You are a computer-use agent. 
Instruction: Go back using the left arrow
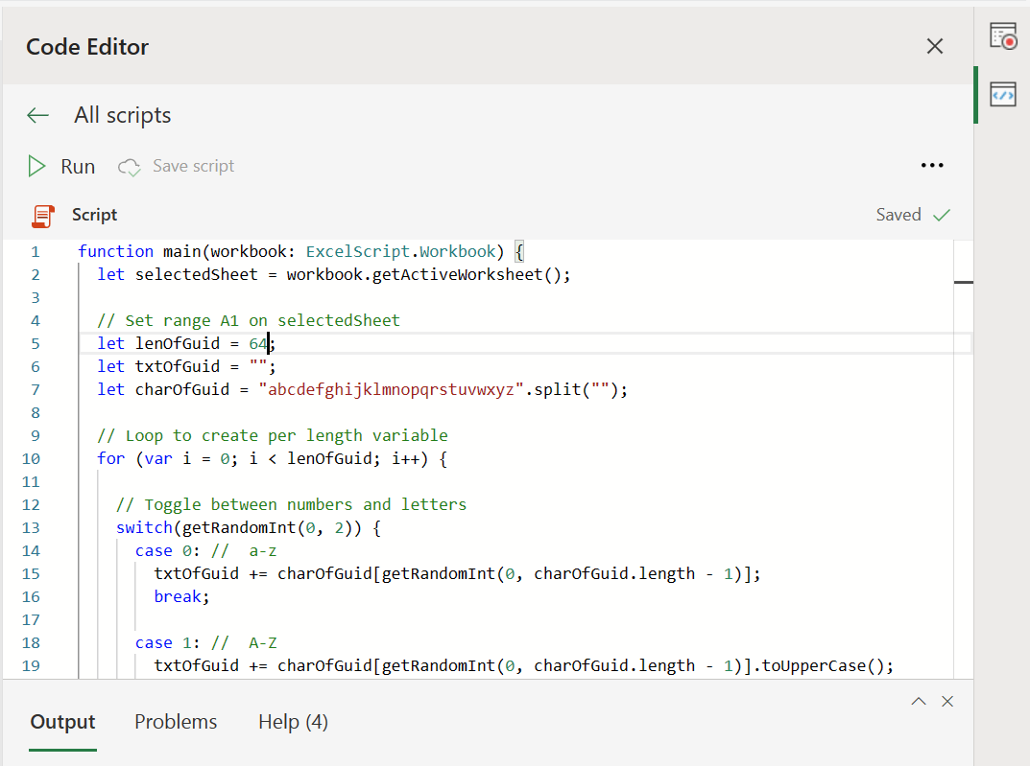[x=37, y=116]
